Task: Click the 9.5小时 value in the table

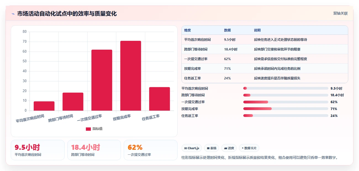Action: pos(230,40)
